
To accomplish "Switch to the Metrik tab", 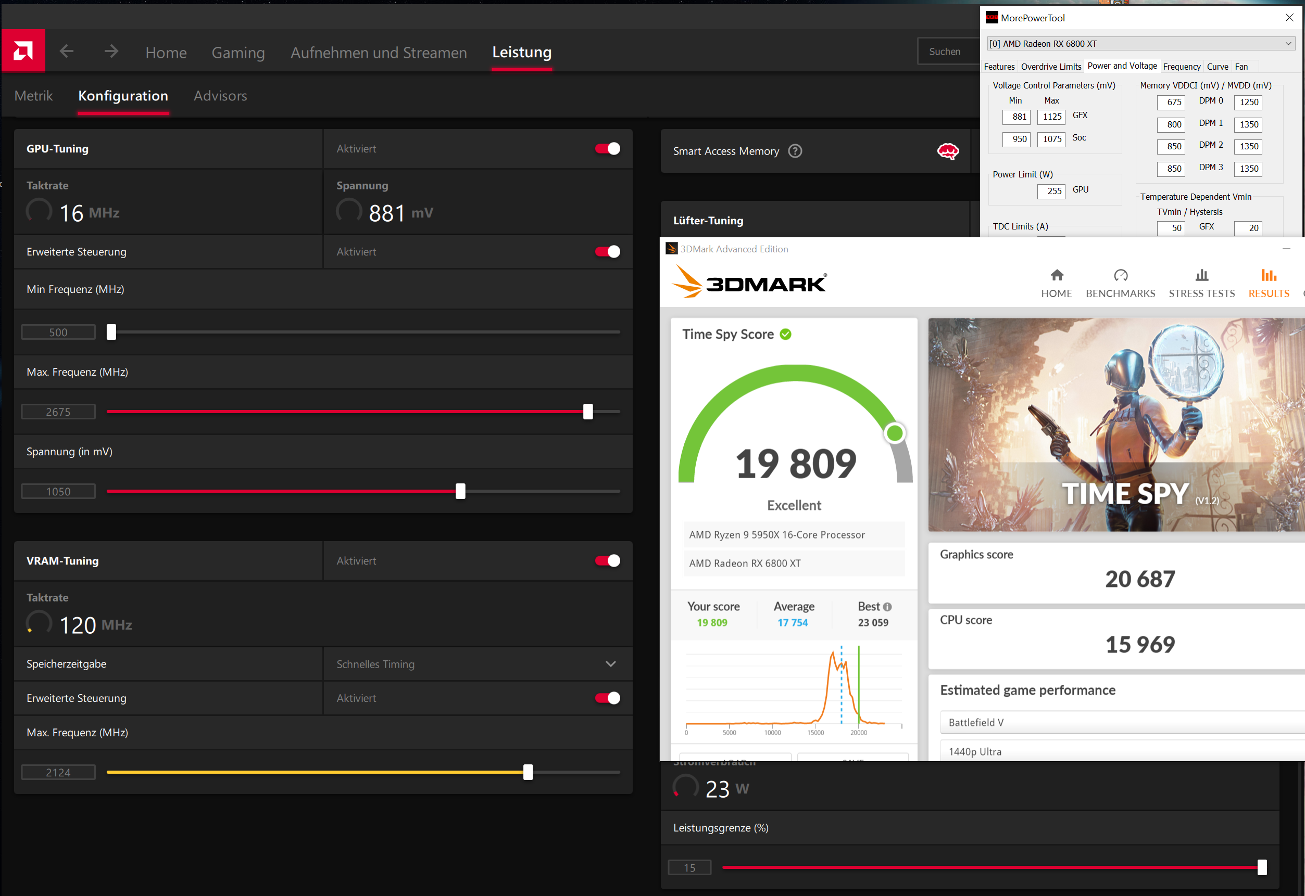I will pyautogui.click(x=34, y=96).
